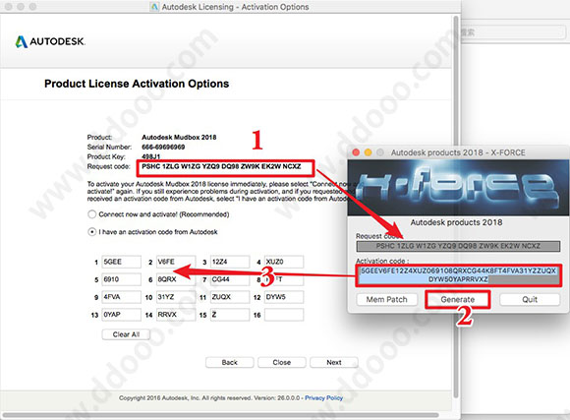Click the product key 498J1
The image size is (570, 420).
[x=151, y=156]
